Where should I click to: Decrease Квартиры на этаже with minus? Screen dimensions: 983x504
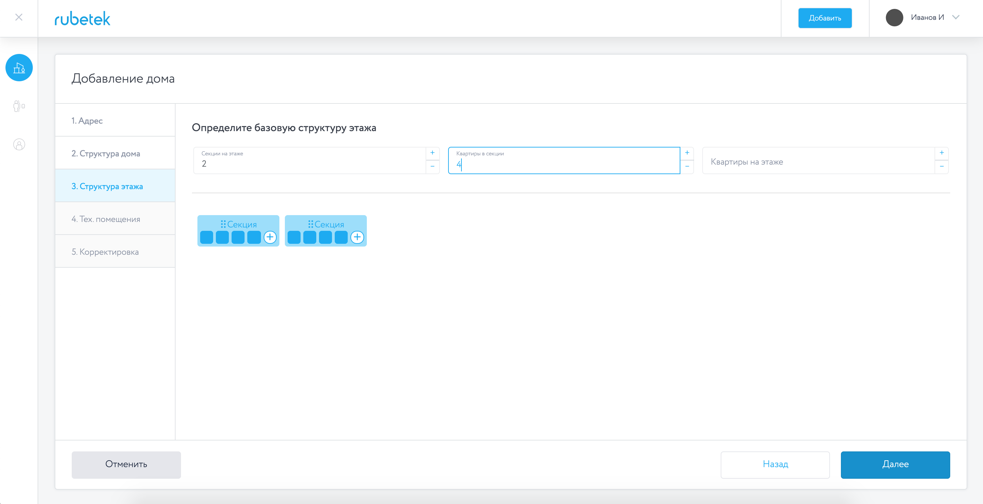[x=941, y=167]
